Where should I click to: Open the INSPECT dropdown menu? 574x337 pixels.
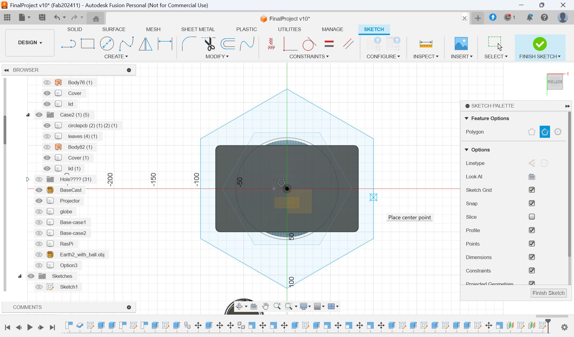(426, 56)
